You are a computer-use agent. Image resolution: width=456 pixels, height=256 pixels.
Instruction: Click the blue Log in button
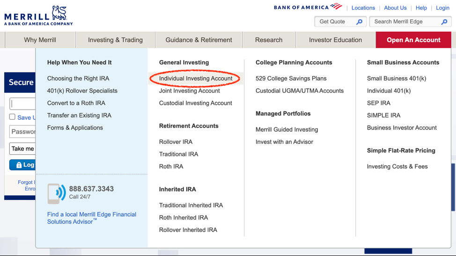(x=22, y=165)
